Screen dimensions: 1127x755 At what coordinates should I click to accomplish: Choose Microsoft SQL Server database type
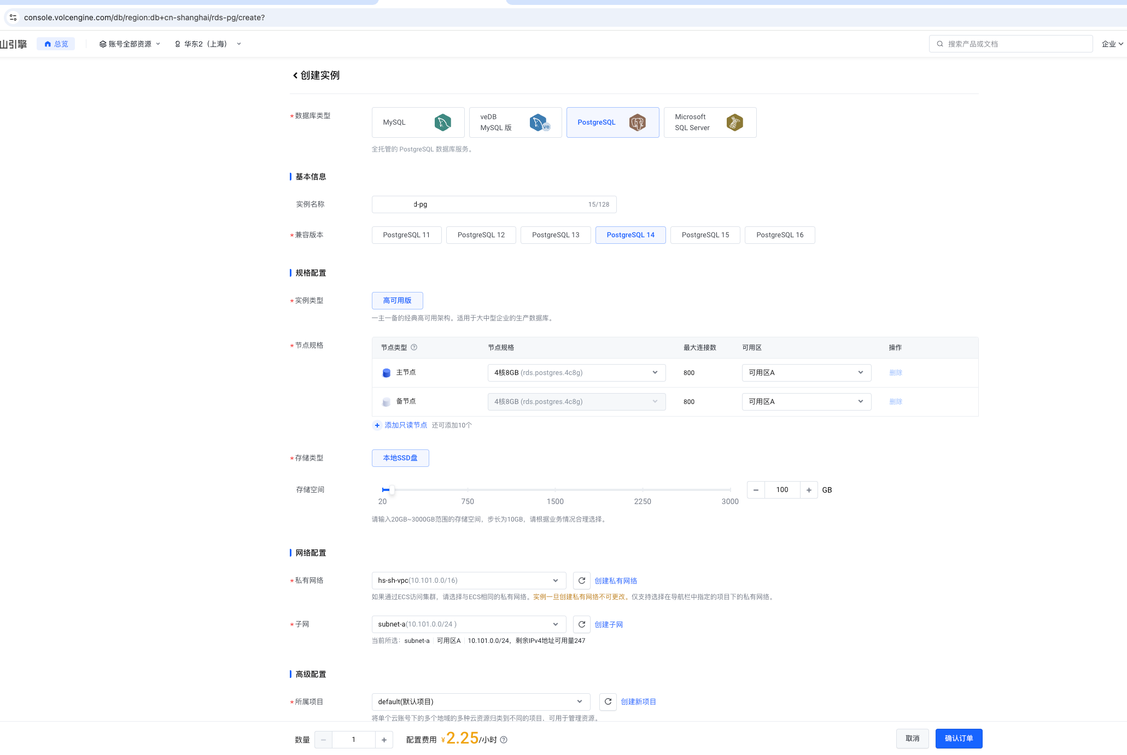tap(709, 122)
